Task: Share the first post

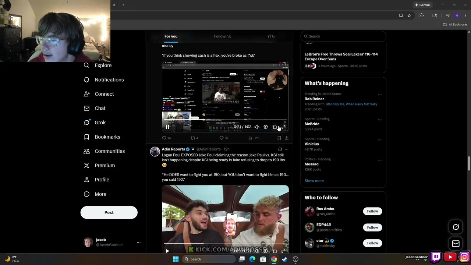Action: click(287, 138)
